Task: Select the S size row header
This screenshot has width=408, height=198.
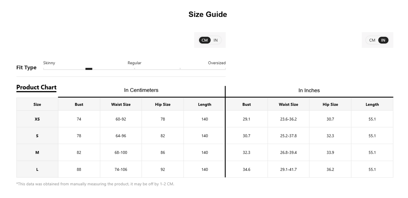Action: coord(37,136)
